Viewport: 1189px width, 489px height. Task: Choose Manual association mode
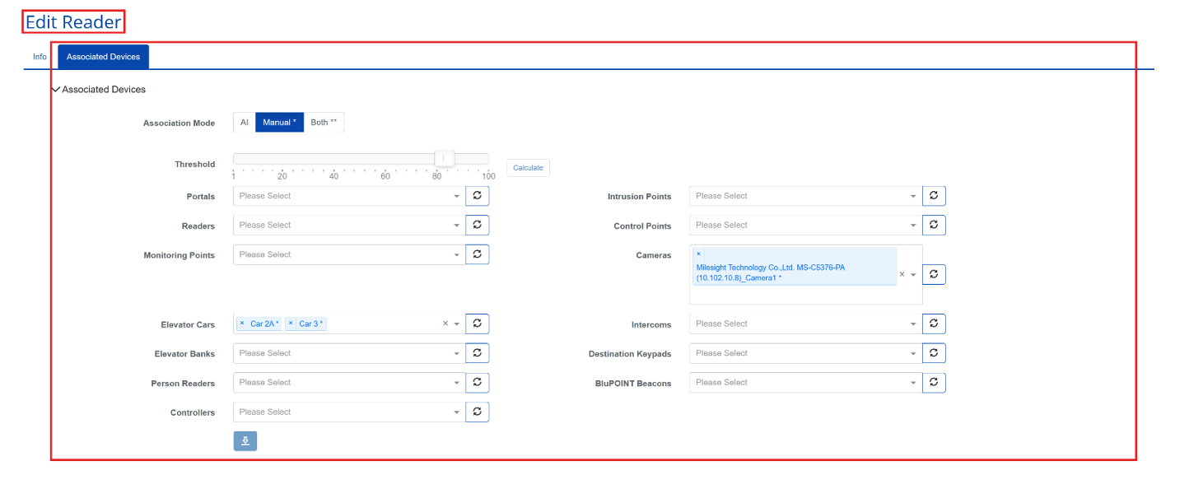279,123
